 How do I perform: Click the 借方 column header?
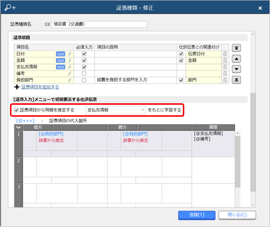(38, 128)
